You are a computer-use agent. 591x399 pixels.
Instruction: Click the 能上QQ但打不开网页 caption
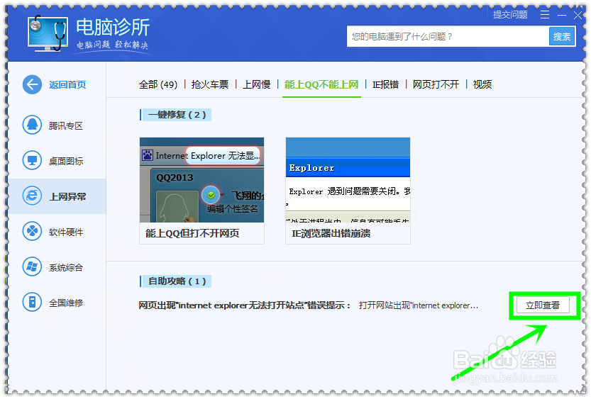pyautogui.click(x=192, y=233)
